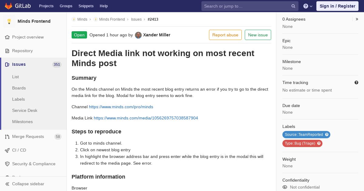The height and width of the screenshot is (191, 364).
Task: Open the Issues breadcrumb link
Action: point(136,19)
